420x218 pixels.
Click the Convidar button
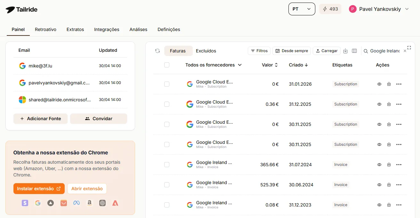click(99, 119)
